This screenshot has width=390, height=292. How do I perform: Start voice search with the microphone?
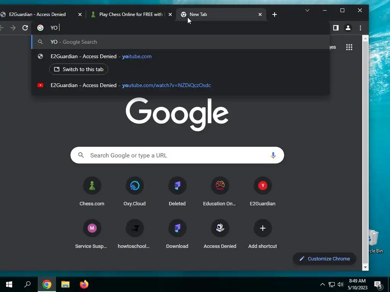(x=273, y=155)
